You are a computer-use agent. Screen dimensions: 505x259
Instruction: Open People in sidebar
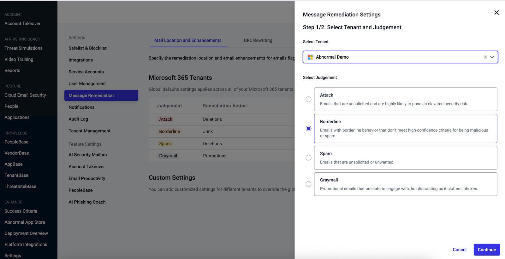pos(11,106)
